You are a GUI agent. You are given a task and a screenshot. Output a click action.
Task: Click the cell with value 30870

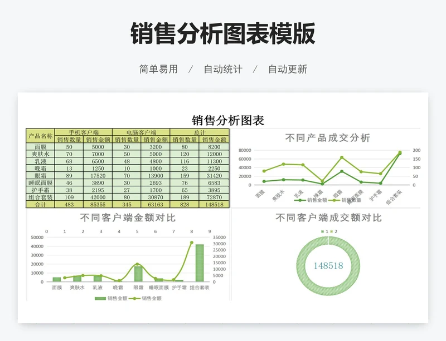click(x=156, y=197)
